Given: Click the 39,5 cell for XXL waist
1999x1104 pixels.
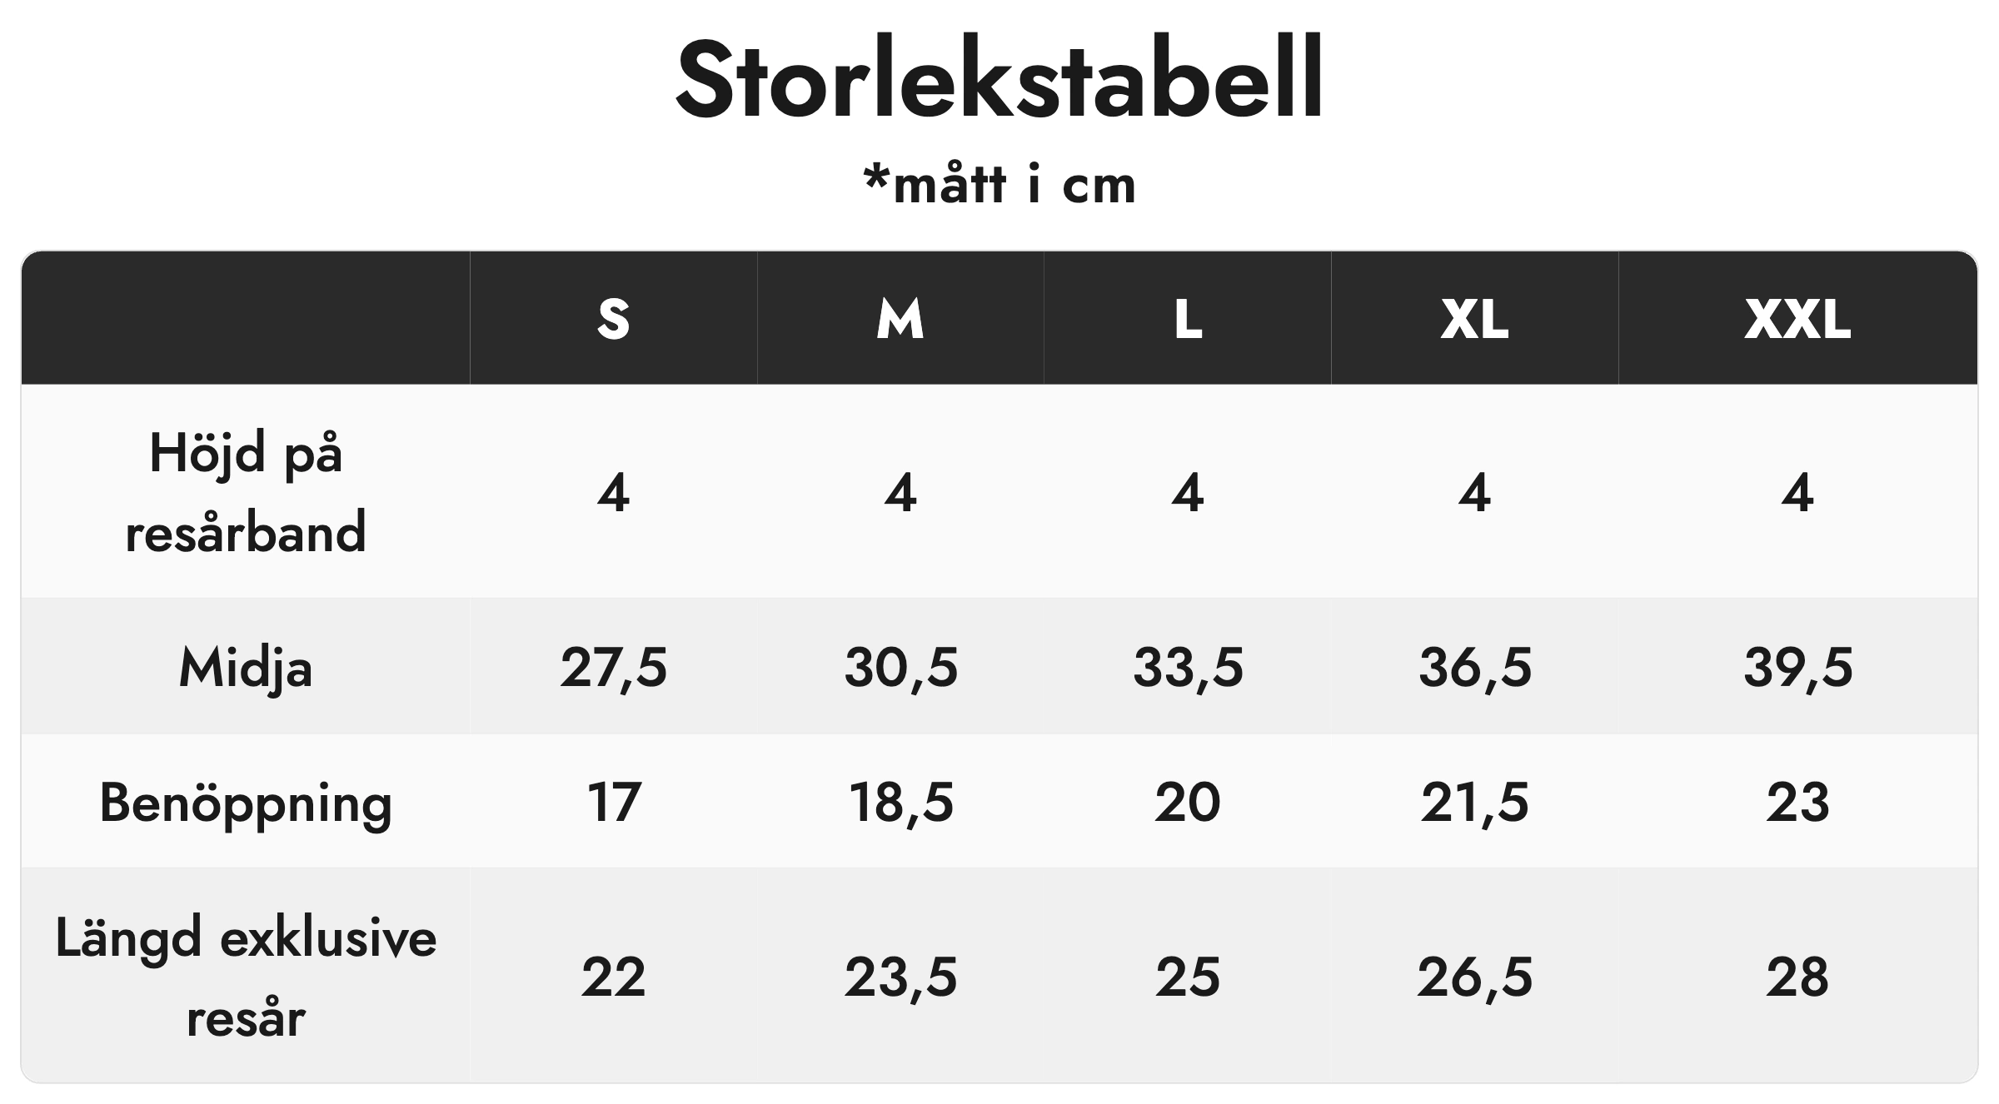Looking at the screenshot, I should [1797, 667].
